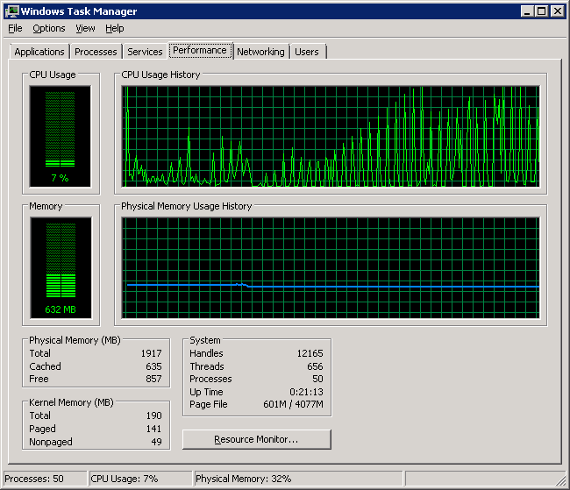Image resolution: width=570 pixels, height=490 pixels.
Task: Click the CPU Usage gauge showing 7 %
Action: (x=60, y=136)
